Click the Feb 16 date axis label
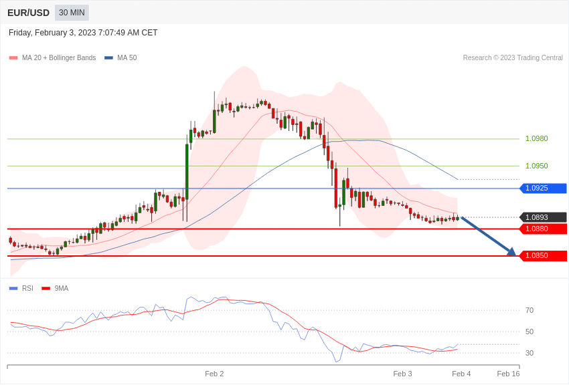The width and height of the screenshot is (569, 385). coord(508,374)
